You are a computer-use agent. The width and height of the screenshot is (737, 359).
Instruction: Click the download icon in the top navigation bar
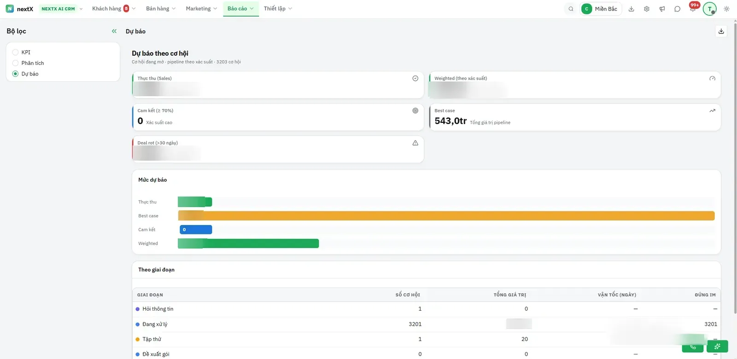click(632, 9)
